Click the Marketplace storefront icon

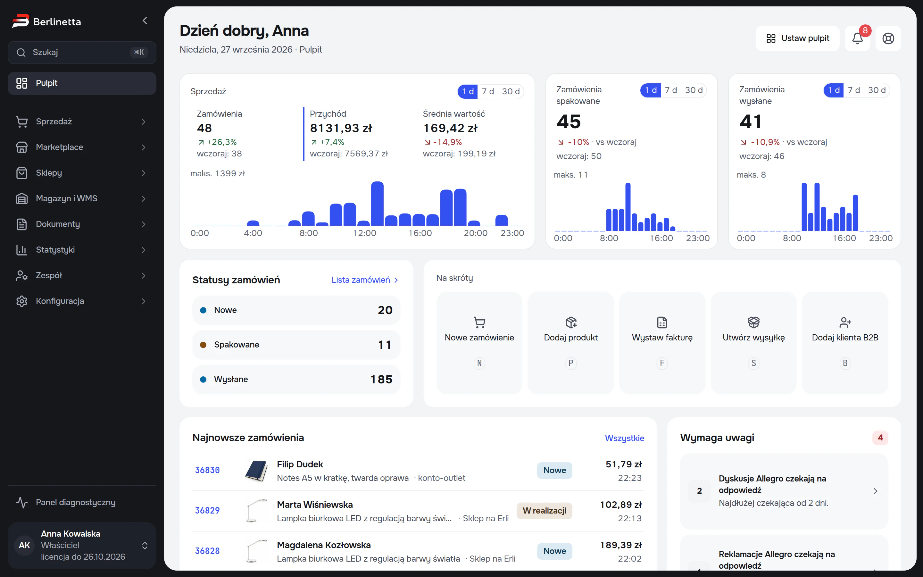click(x=22, y=147)
